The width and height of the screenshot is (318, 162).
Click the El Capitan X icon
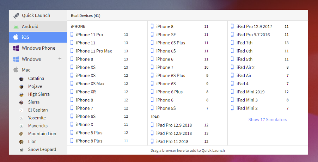(21, 110)
